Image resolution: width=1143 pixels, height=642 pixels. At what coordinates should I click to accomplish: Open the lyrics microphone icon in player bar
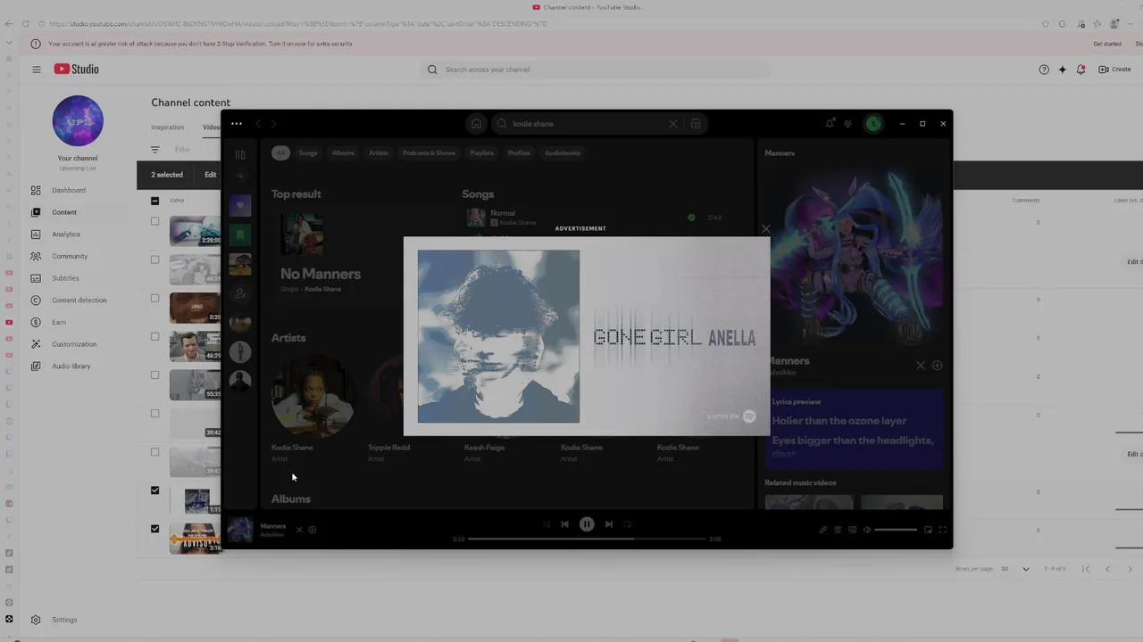tap(823, 530)
